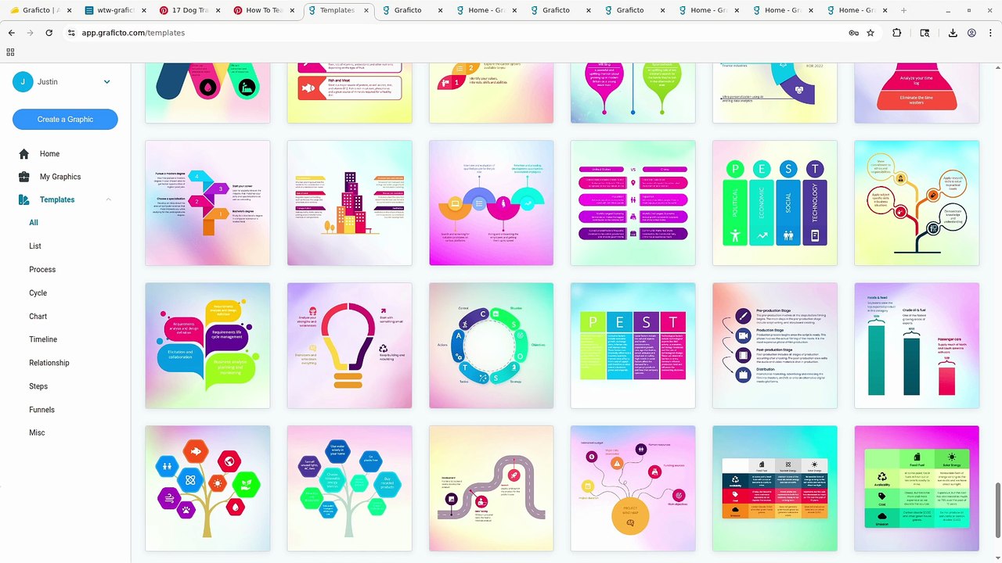The height and width of the screenshot is (563, 1002).
Task: Click the Justin user avatar circle
Action: [23, 82]
